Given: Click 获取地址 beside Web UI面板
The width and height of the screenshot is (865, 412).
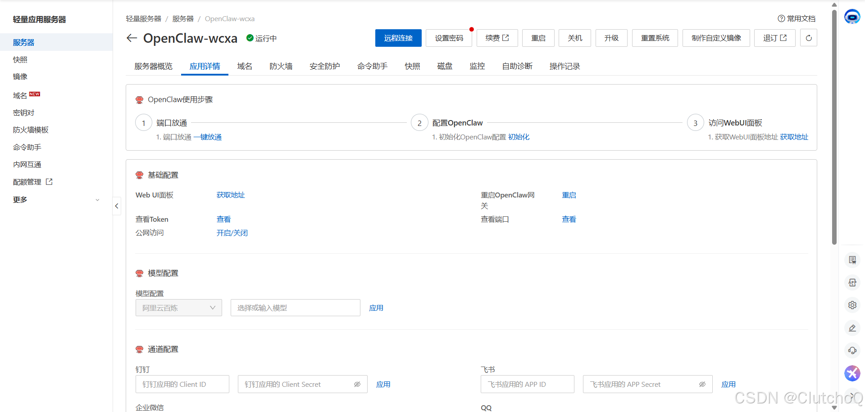Looking at the screenshot, I should 231,195.
